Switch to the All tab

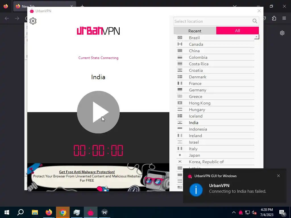click(x=238, y=30)
